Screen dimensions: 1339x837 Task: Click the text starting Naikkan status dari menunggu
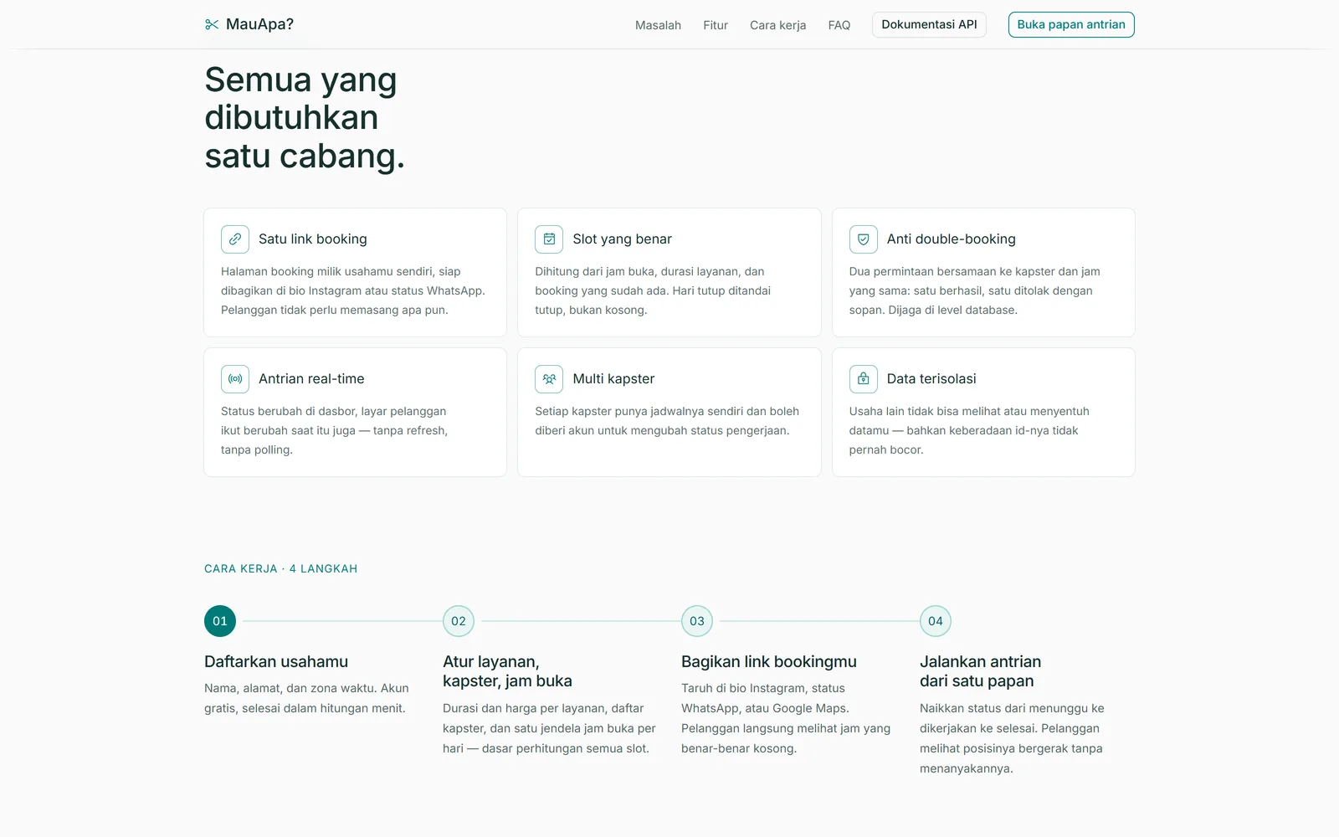(1012, 738)
